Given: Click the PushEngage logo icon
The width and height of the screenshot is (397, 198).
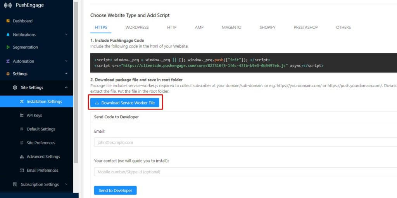Looking at the screenshot, I should [x=8, y=5].
